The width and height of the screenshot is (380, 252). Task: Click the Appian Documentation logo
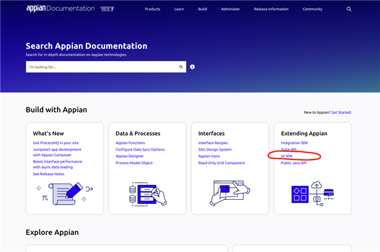(x=60, y=9)
